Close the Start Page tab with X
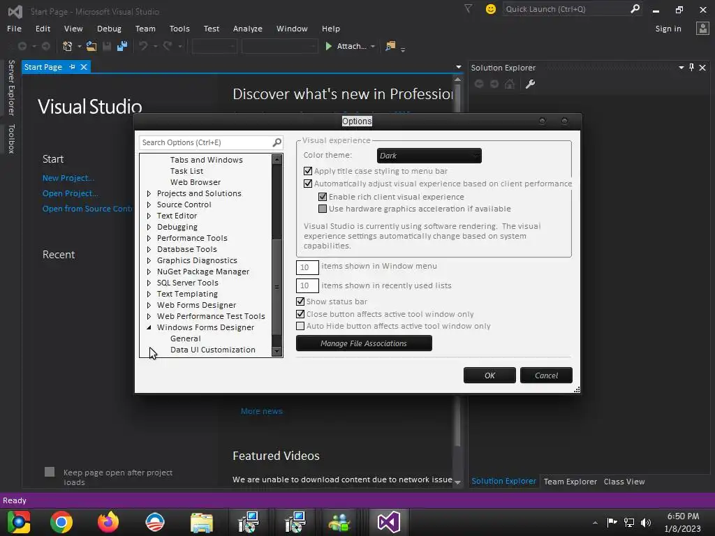The image size is (715, 536). pos(84,67)
